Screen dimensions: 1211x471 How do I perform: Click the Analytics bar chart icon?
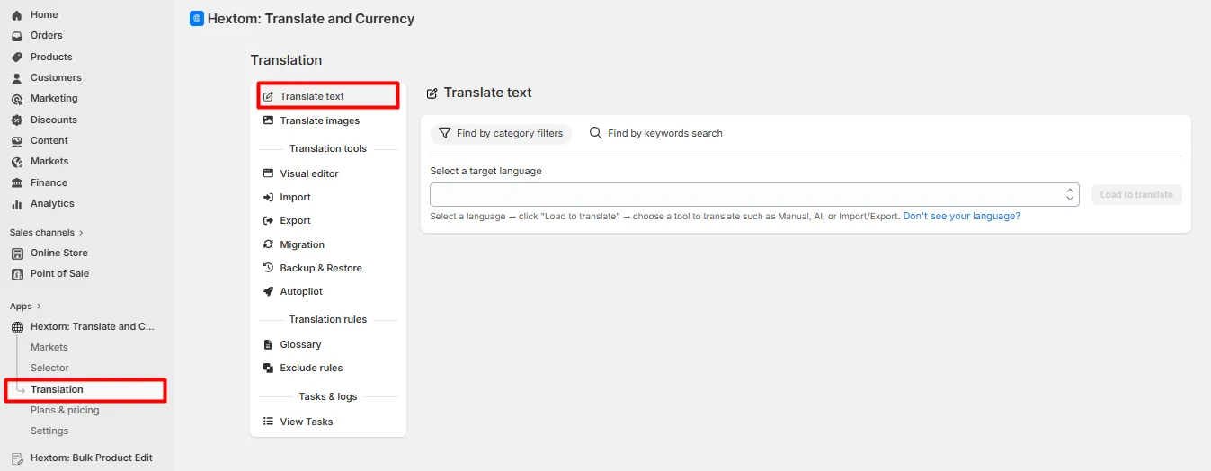[17, 204]
